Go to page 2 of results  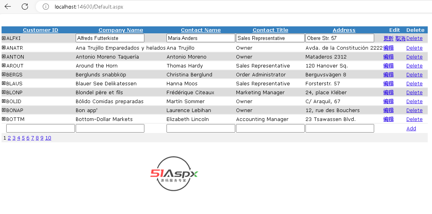coord(9,138)
